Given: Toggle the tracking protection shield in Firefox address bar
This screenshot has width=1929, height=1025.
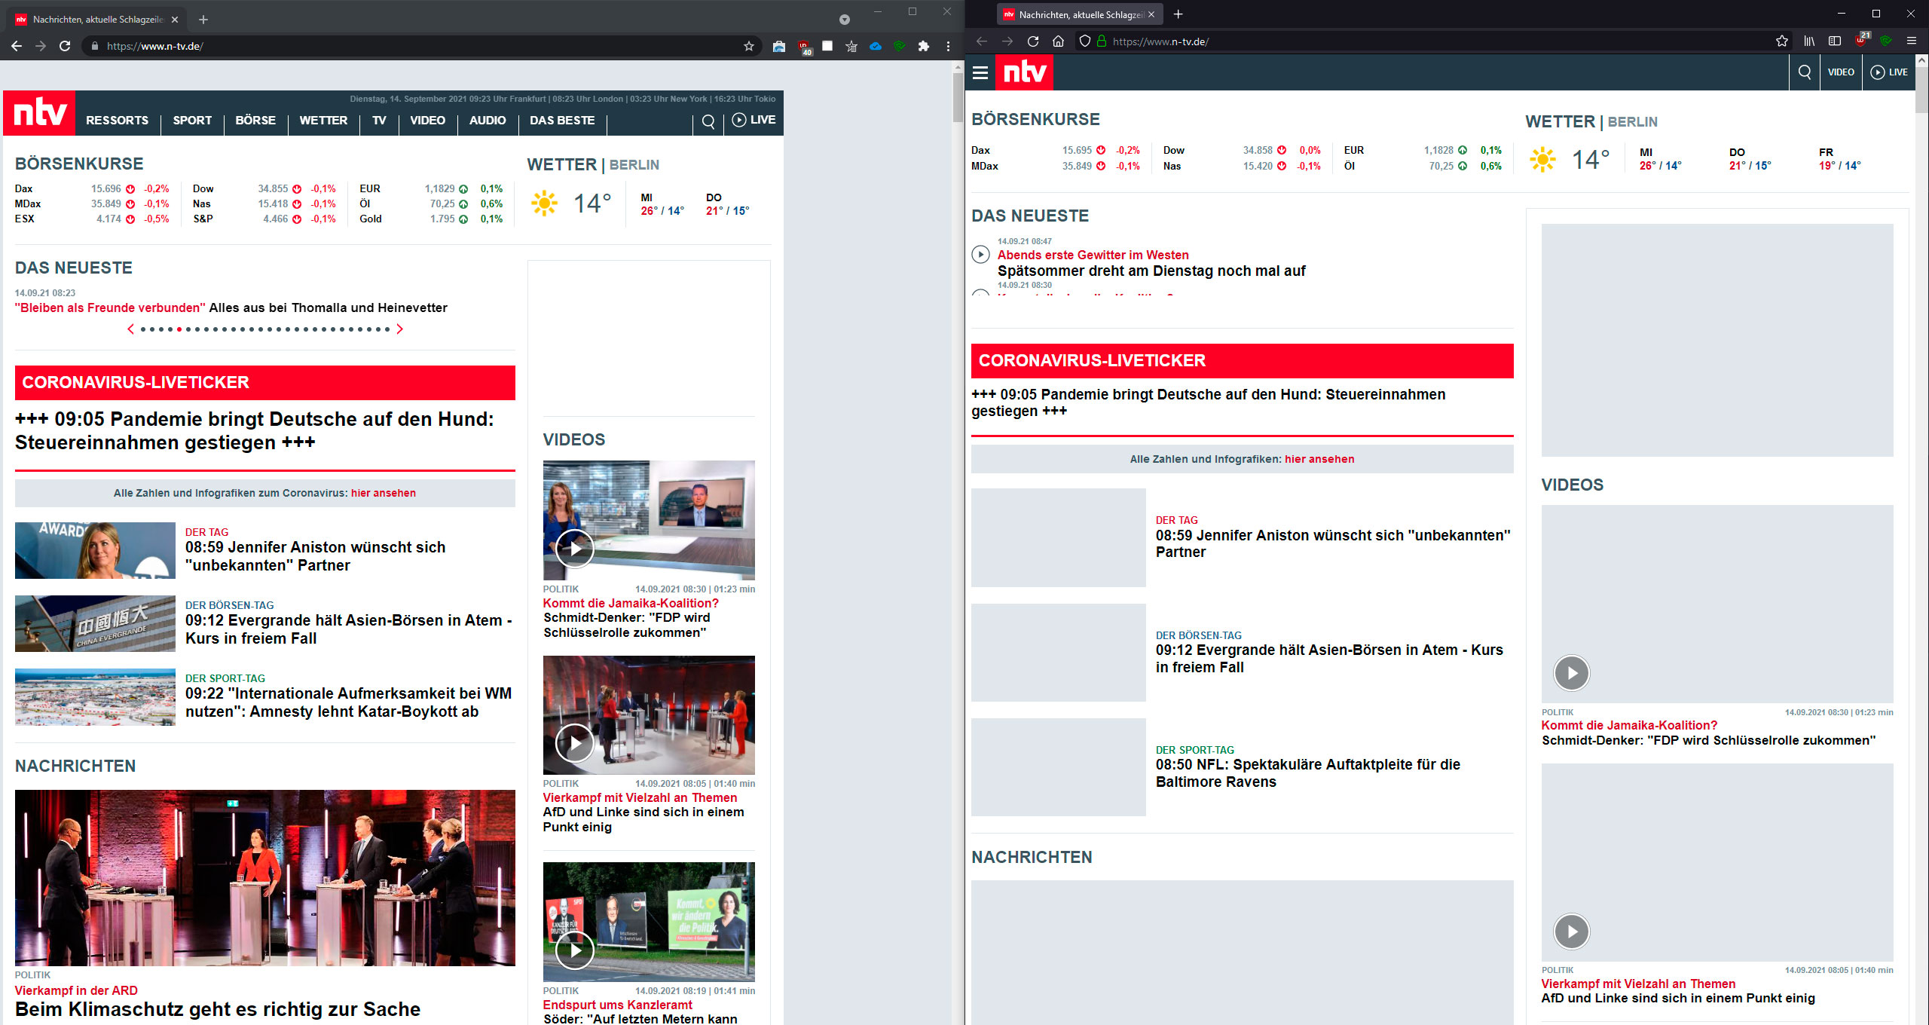Looking at the screenshot, I should point(1084,41).
